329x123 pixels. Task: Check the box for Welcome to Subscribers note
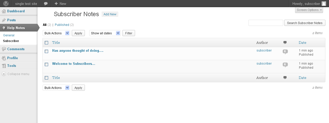click(47, 64)
